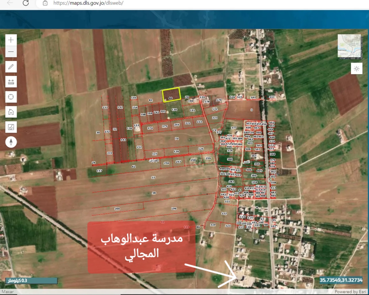Select parcel number 380
This screenshot has width=369, height=295.
pyautogui.click(x=230, y=159)
